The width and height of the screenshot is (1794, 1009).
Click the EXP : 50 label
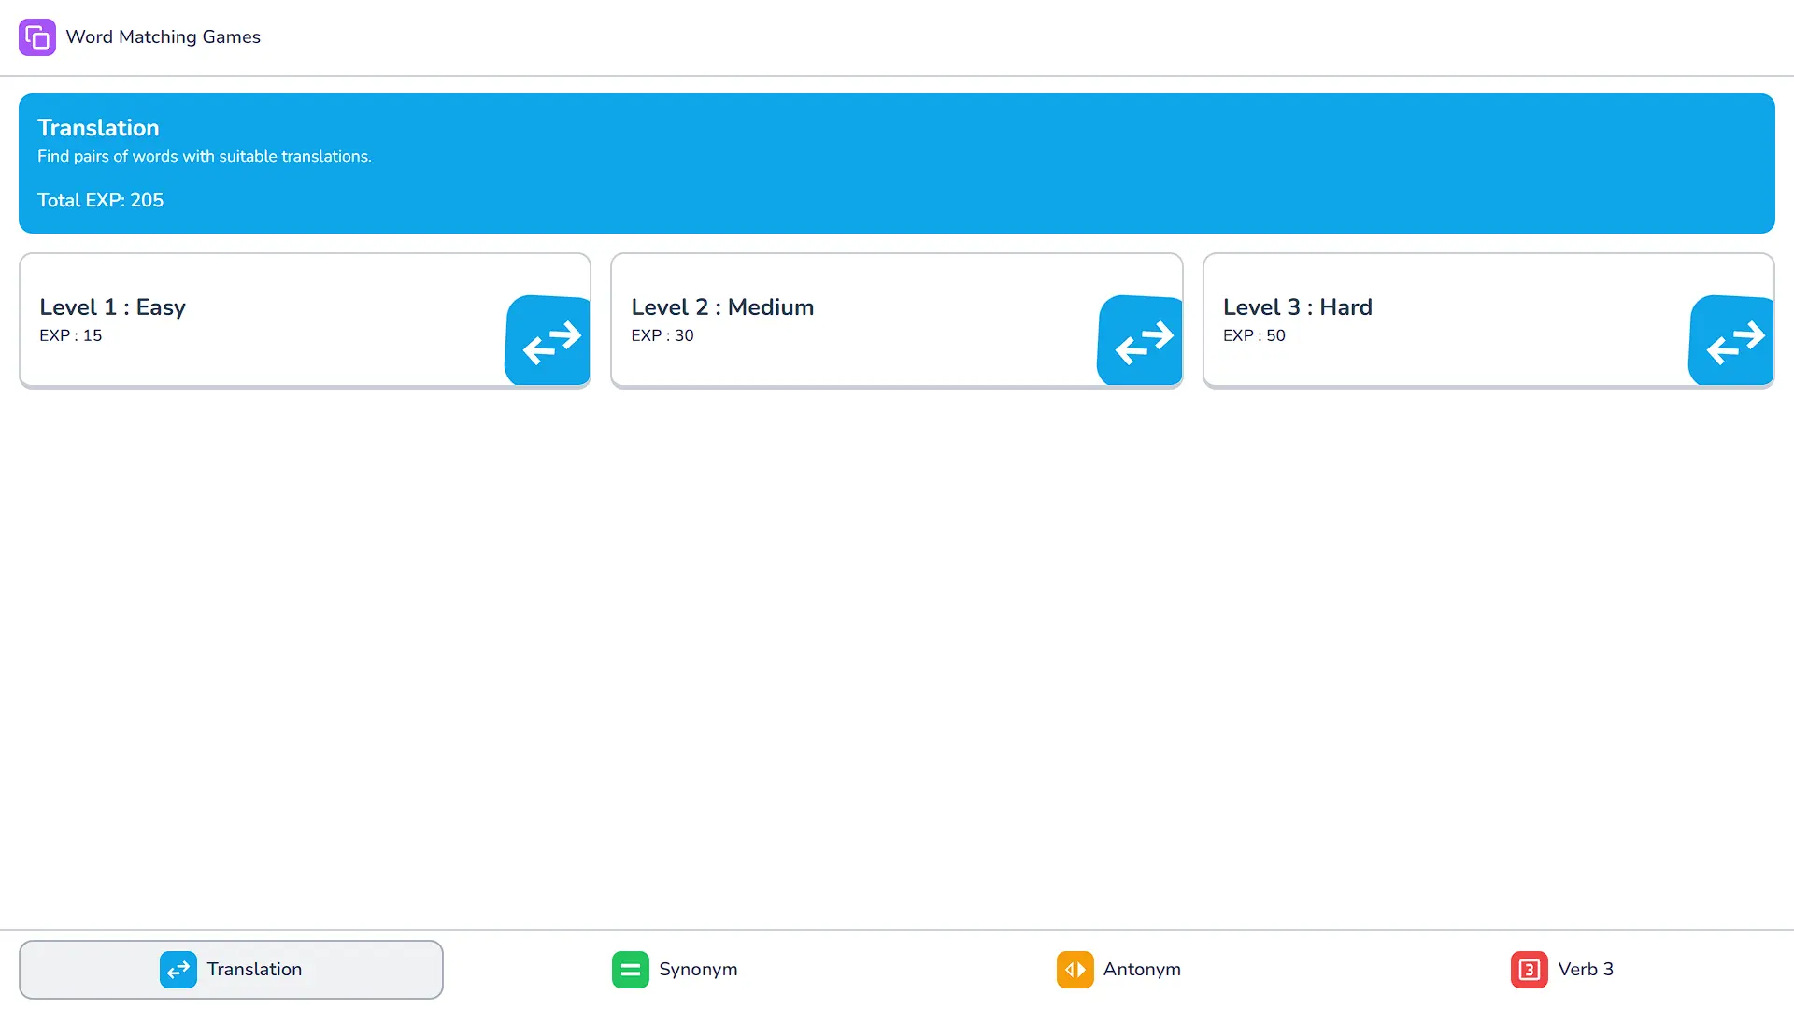tap(1254, 335)
